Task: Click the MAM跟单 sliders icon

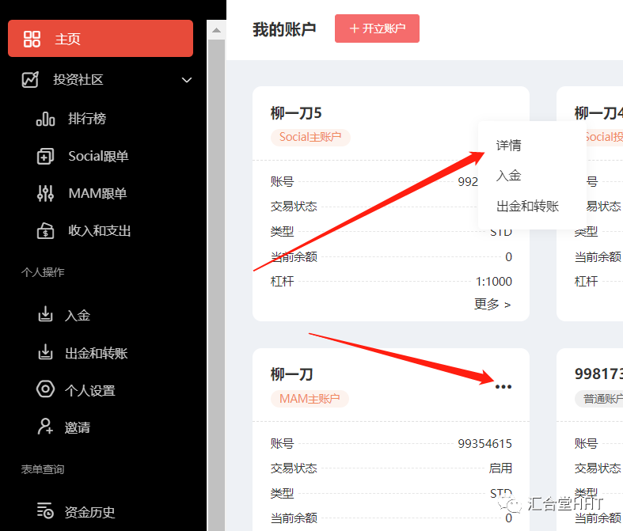Action: pos(45,193)
